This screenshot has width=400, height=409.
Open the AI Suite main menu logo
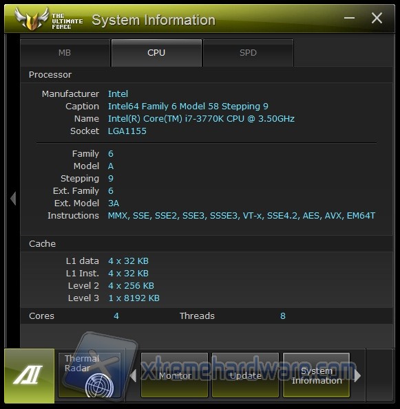coord(30,375)
